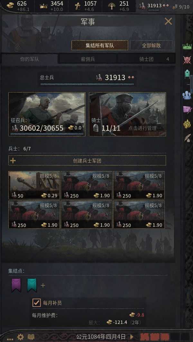
Task: Open the crossed swords military icon
Action: pyautogui.click(x=187, y=60)
